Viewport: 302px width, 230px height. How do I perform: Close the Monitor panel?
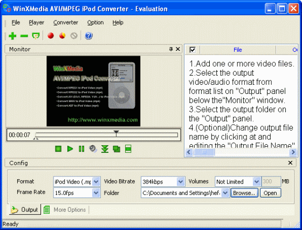(178, 49)
